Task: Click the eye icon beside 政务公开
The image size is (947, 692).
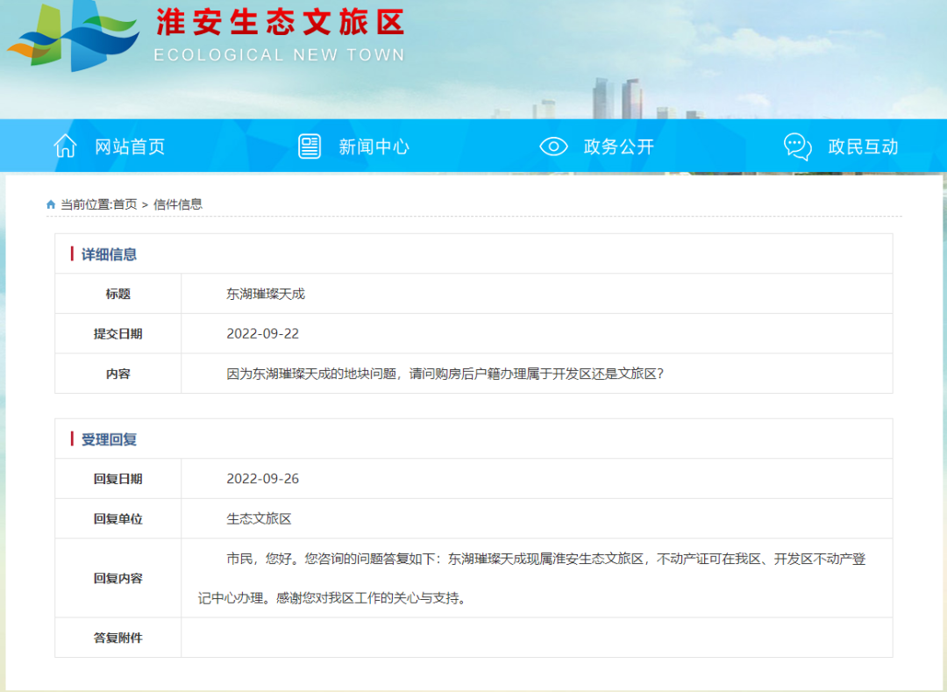Action: coord(553,146)
